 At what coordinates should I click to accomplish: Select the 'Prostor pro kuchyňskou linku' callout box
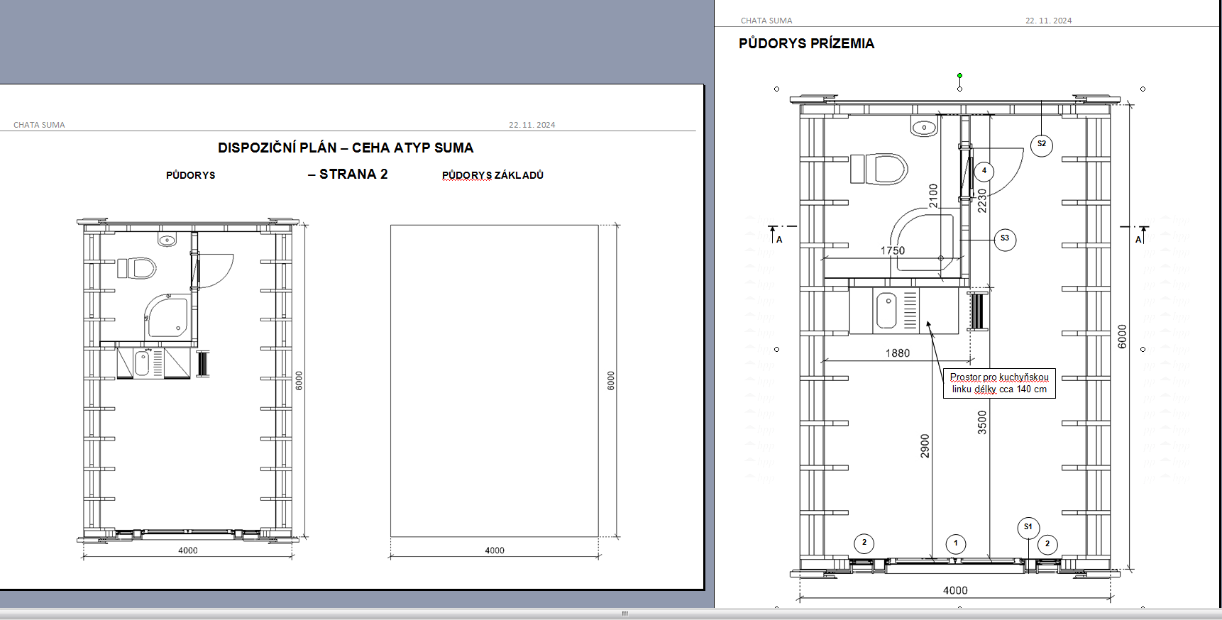pos(998,383)
